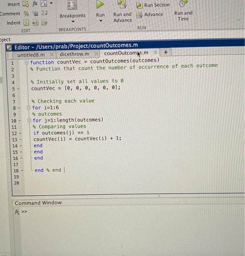Collapse the for i loop on line 8
This screenshot has width=245, height=256.
[x=29, y=108]
